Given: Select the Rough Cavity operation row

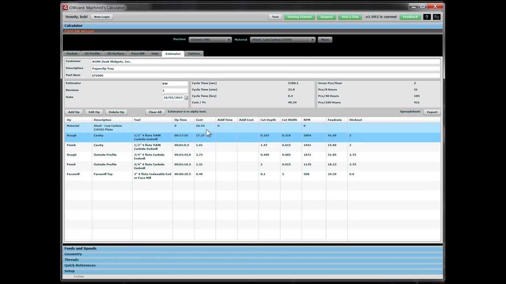Looking at the screenshot, I should [253, 137].
